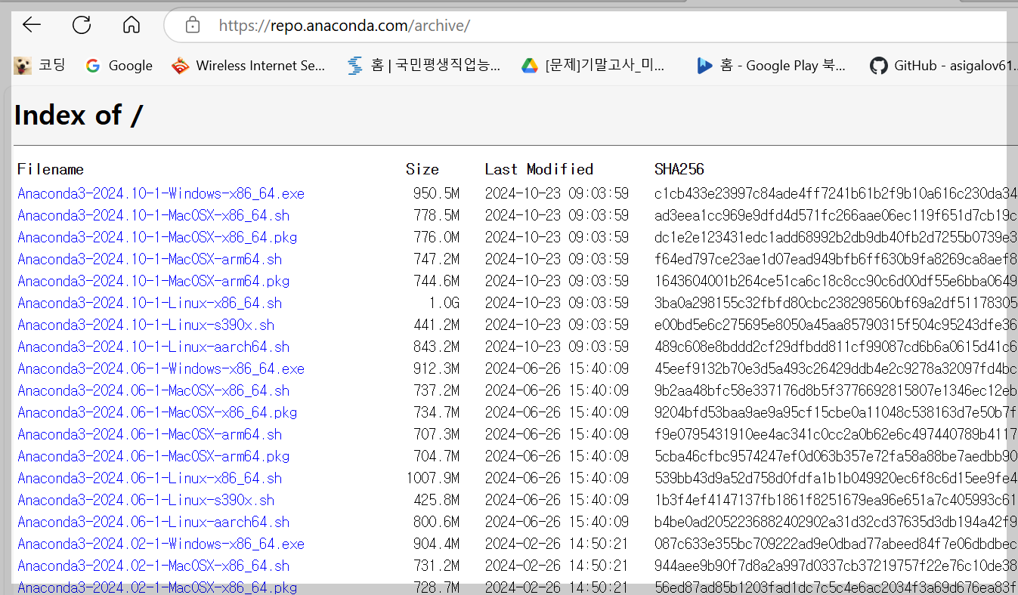Click the date in the 2024.10-1-Windows-x86_64.exe row

point(557,193)
